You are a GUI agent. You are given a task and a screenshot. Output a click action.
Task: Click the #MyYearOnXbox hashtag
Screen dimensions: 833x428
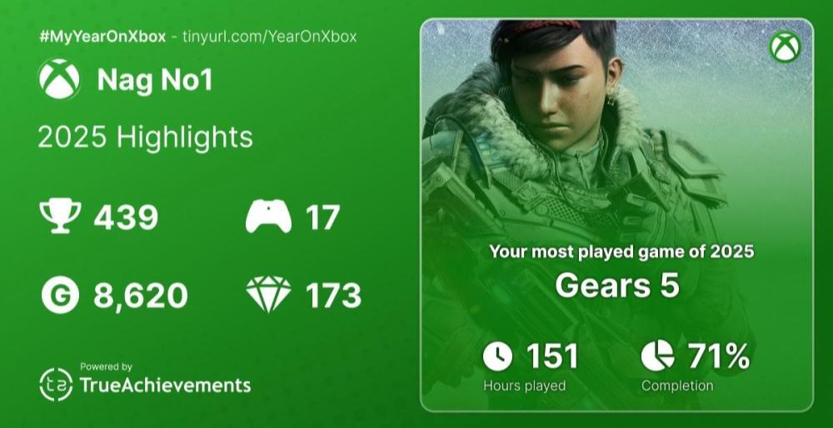102,37
